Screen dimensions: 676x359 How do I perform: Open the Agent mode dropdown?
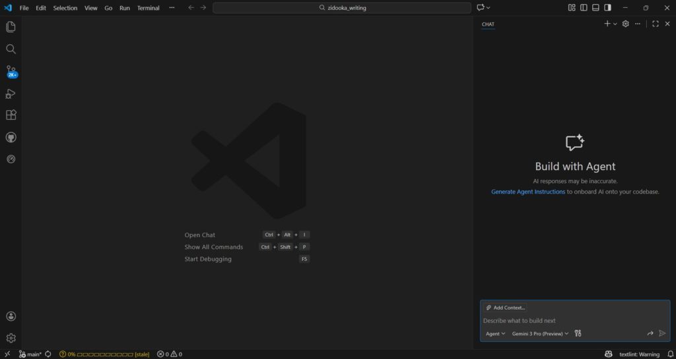click(495, 334)
